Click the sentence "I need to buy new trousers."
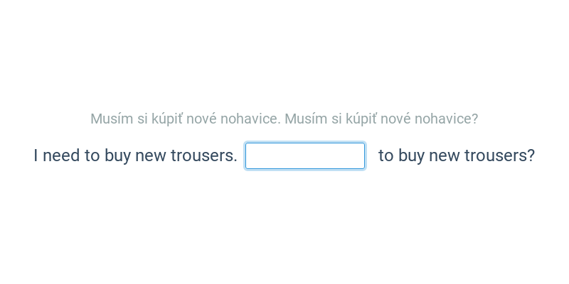Image resolution: width=569 pixels, height=284 pixels. click(135, 155)
